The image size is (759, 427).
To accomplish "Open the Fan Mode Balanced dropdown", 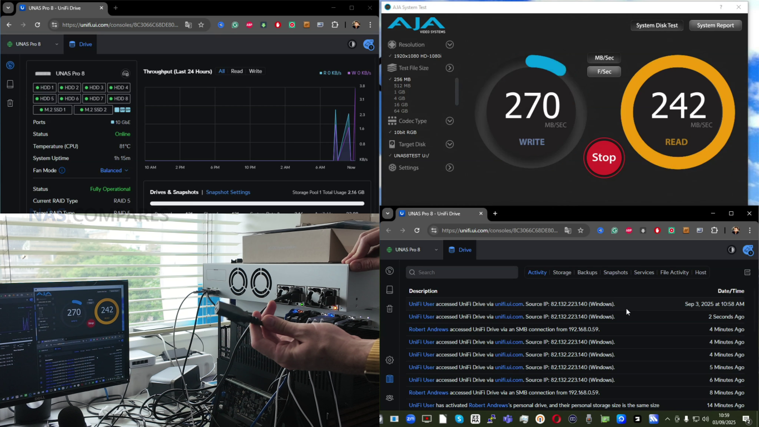I will pos(114,170).
